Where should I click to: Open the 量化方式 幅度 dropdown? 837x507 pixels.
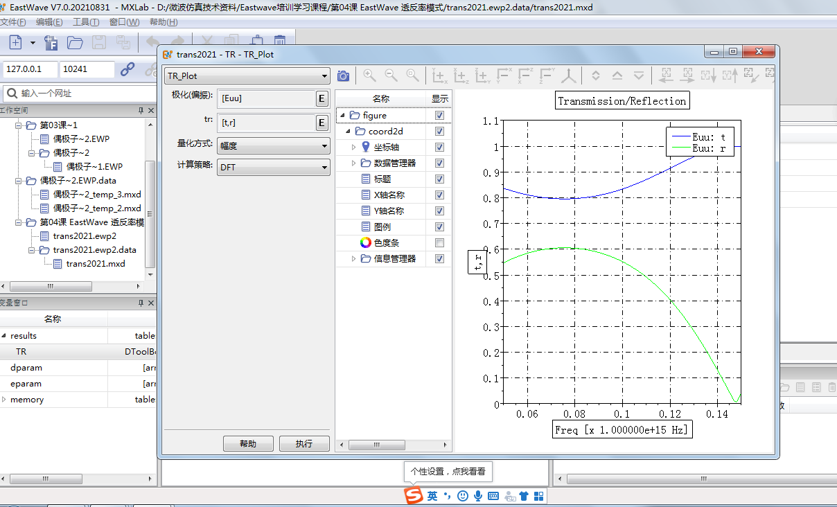(x=273, y=145)
